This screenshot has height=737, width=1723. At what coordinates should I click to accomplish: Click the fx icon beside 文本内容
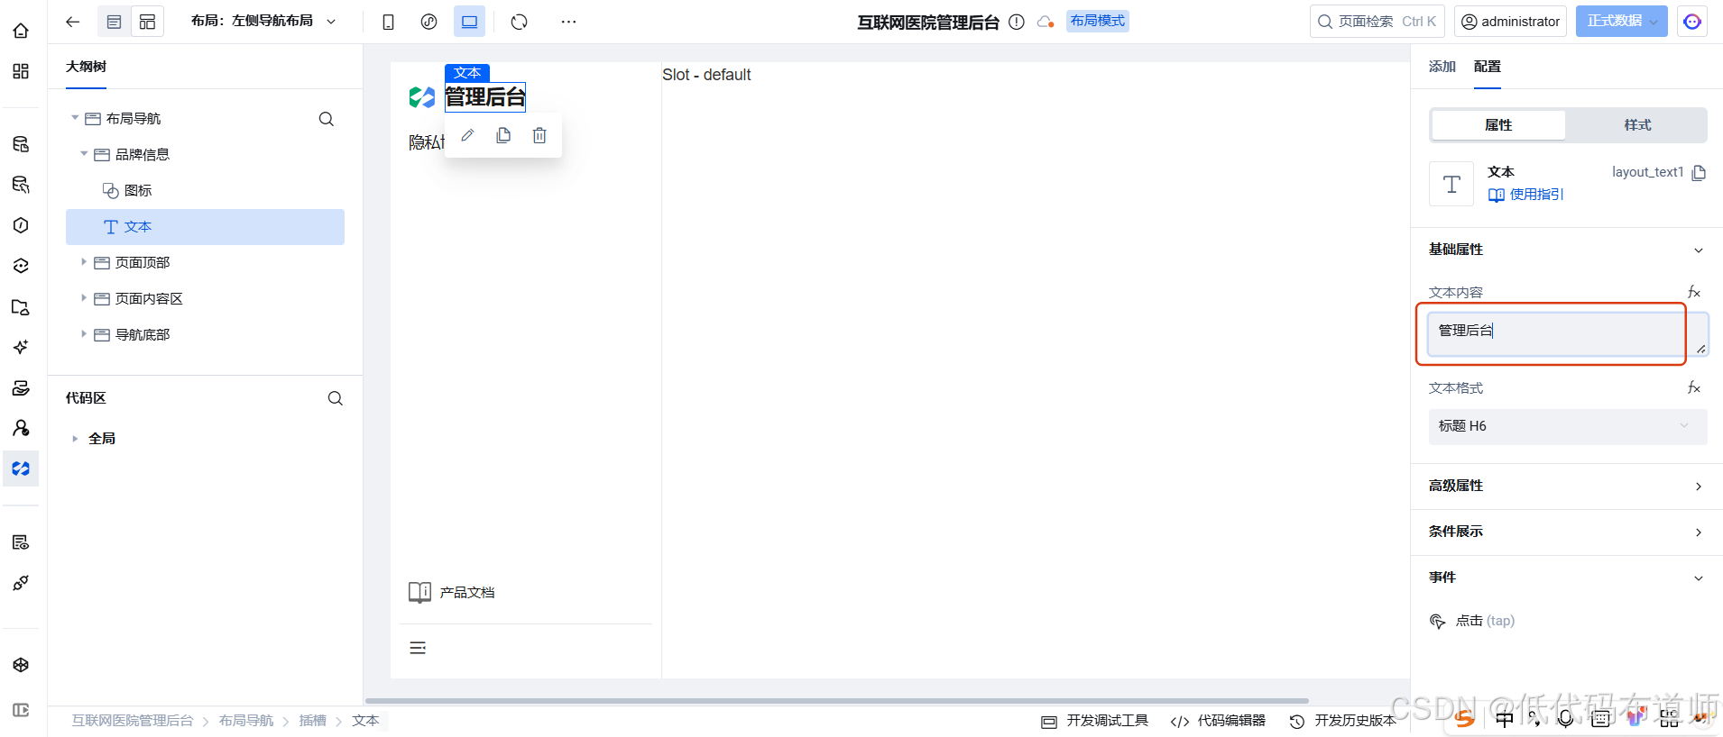coord(1694,292)
